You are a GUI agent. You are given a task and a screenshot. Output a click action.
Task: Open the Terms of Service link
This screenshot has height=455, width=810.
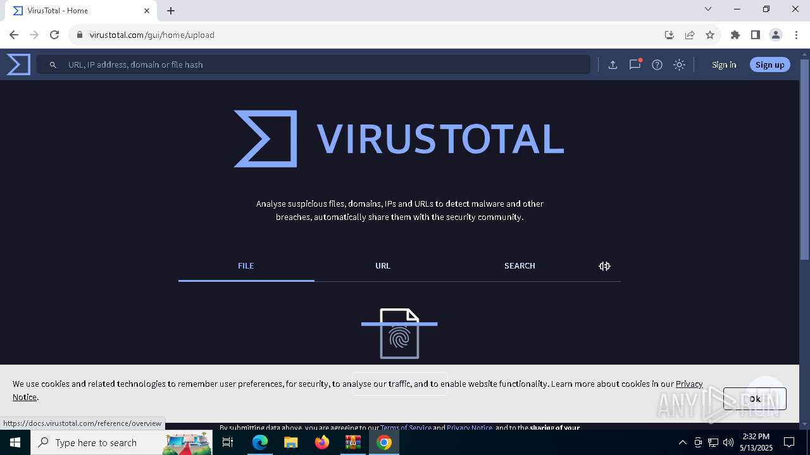[x=406, y=427]
